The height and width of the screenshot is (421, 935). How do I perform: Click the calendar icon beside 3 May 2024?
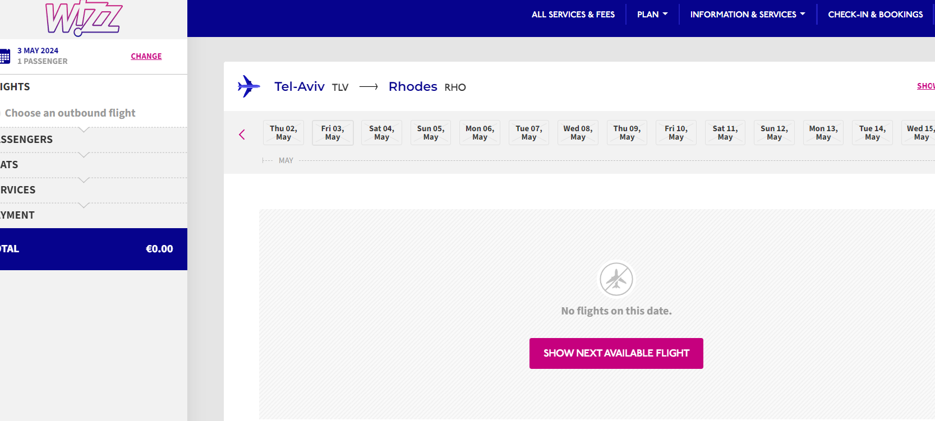pos(5,56)
